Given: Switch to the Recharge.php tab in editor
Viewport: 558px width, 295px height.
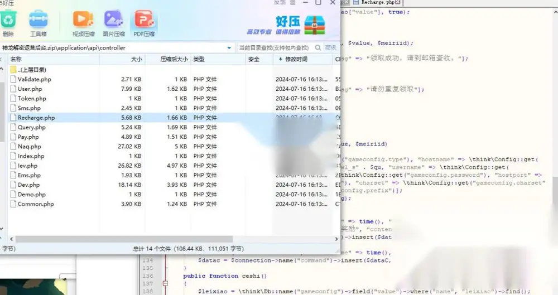Looking at the screenshot, I should (378, 2).
